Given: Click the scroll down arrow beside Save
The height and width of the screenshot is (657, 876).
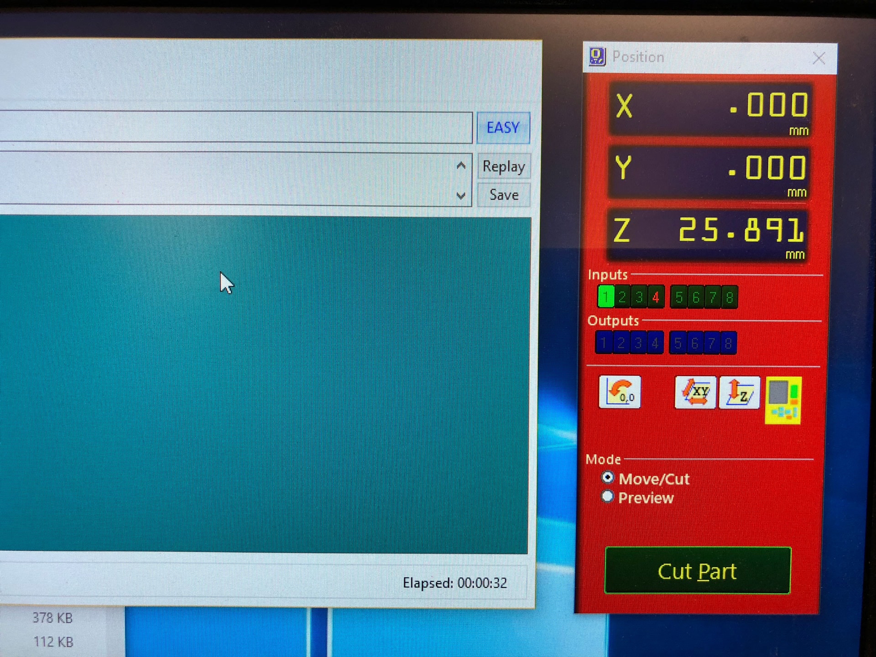Looking at the screenshot, I should pyautogui.click(x=461, y=196).
